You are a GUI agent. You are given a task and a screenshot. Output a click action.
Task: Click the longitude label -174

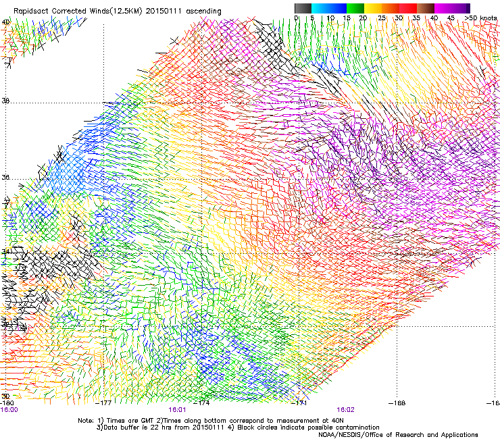[201, 403]
